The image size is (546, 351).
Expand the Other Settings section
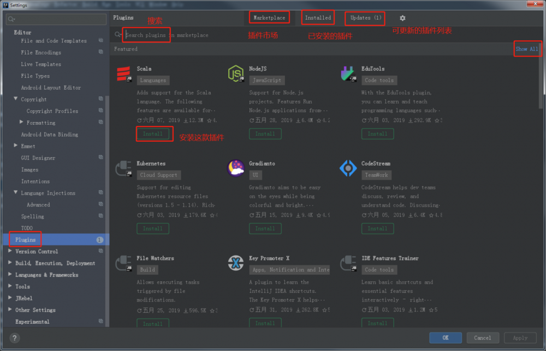coord(10,310)
